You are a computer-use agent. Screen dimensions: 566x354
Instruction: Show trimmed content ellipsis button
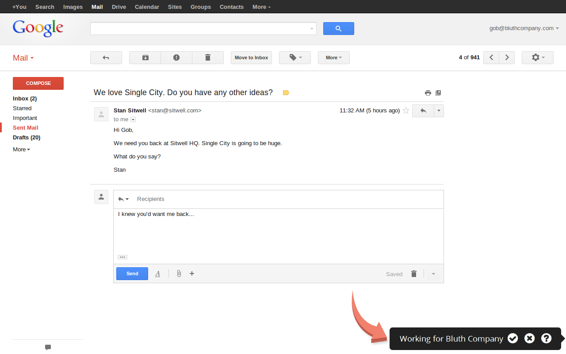coord(122,257)
